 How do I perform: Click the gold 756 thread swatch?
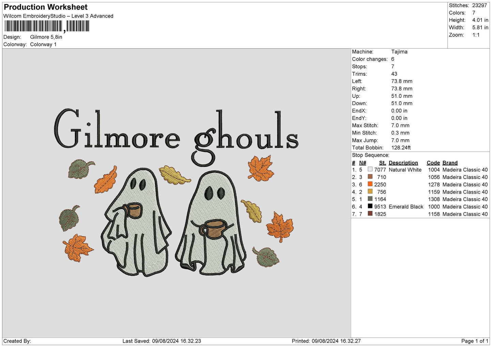pos(370,191)
